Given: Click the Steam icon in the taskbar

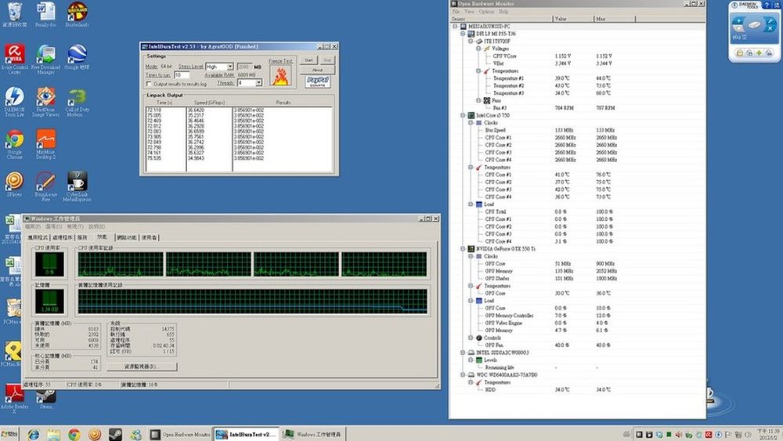Looking at the screenshot, I should coord(115,435).
